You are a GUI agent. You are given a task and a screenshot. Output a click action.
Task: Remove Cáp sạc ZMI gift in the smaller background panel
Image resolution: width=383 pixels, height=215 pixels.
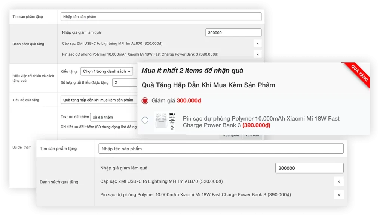[257, 44]
